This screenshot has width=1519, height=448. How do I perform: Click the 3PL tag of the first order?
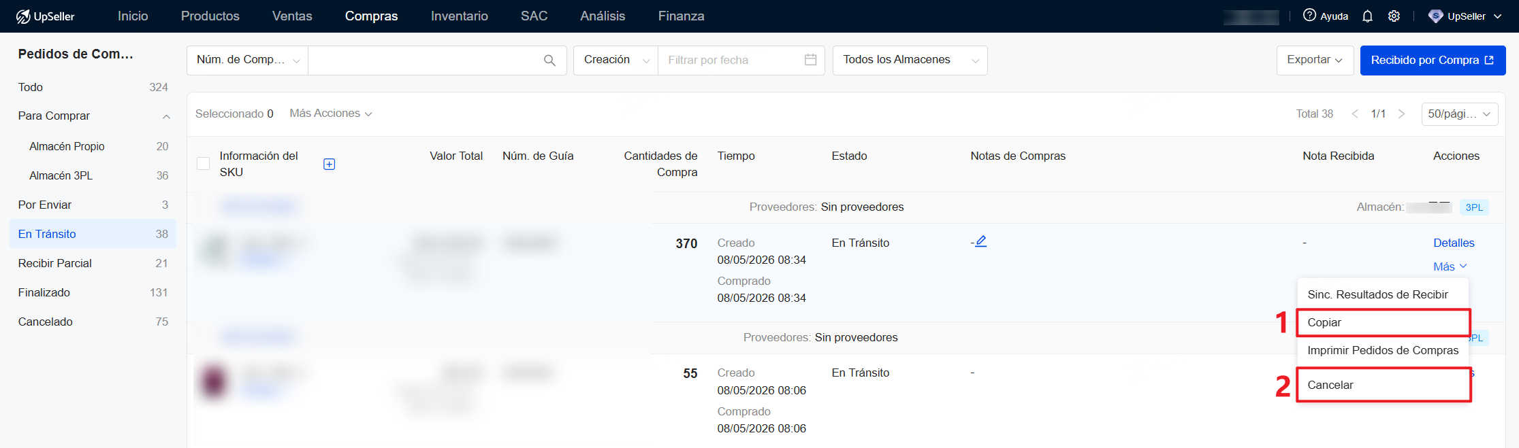coord(1474,207)
